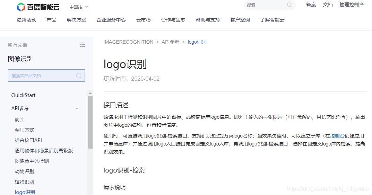The height and width of the screenshot is (195, 372).
Task: Open the 企业服务中心 menu
Action: (x=111, y=20)
